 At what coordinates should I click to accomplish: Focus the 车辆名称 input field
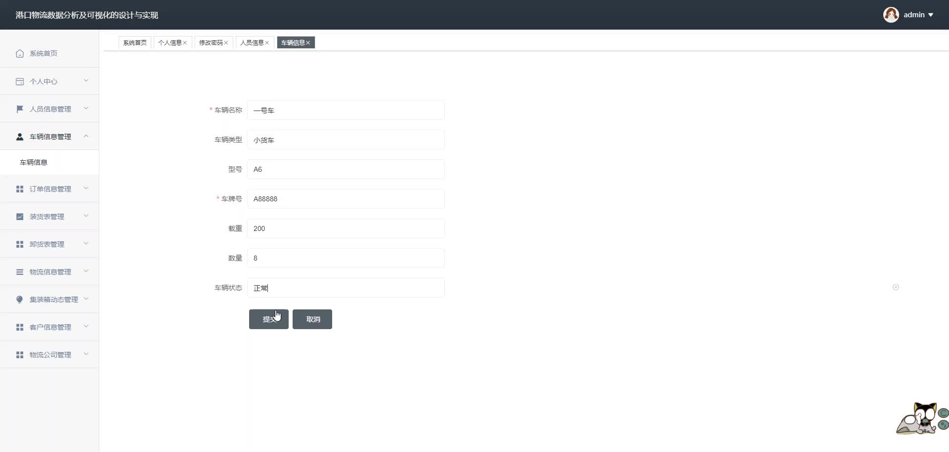click(x=346, y=110)
